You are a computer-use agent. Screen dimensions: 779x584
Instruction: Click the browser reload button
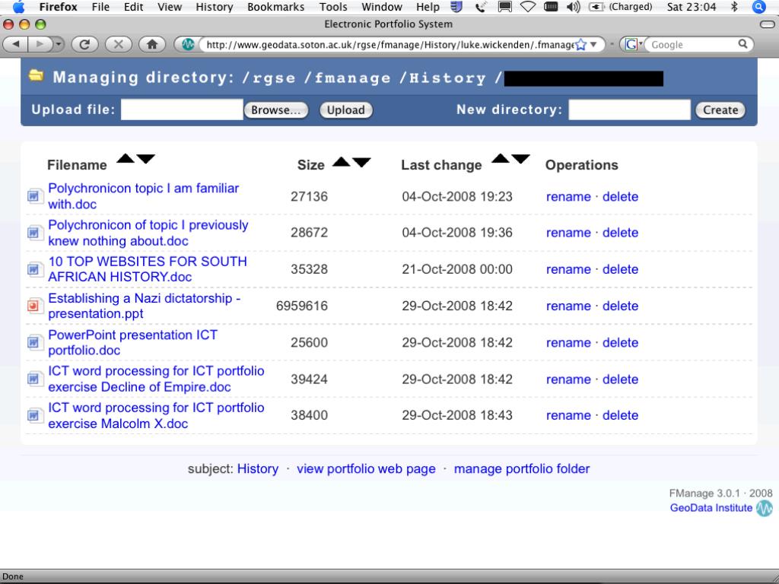coord(84,44)
